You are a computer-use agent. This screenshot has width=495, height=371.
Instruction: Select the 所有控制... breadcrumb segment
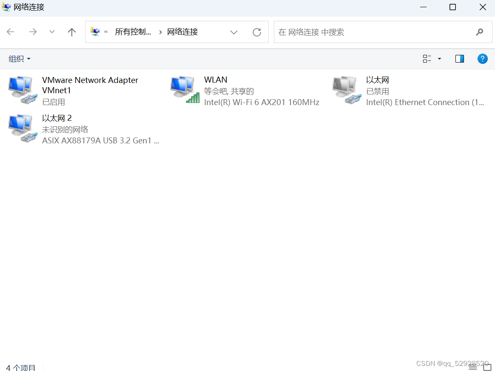(133, 32)
